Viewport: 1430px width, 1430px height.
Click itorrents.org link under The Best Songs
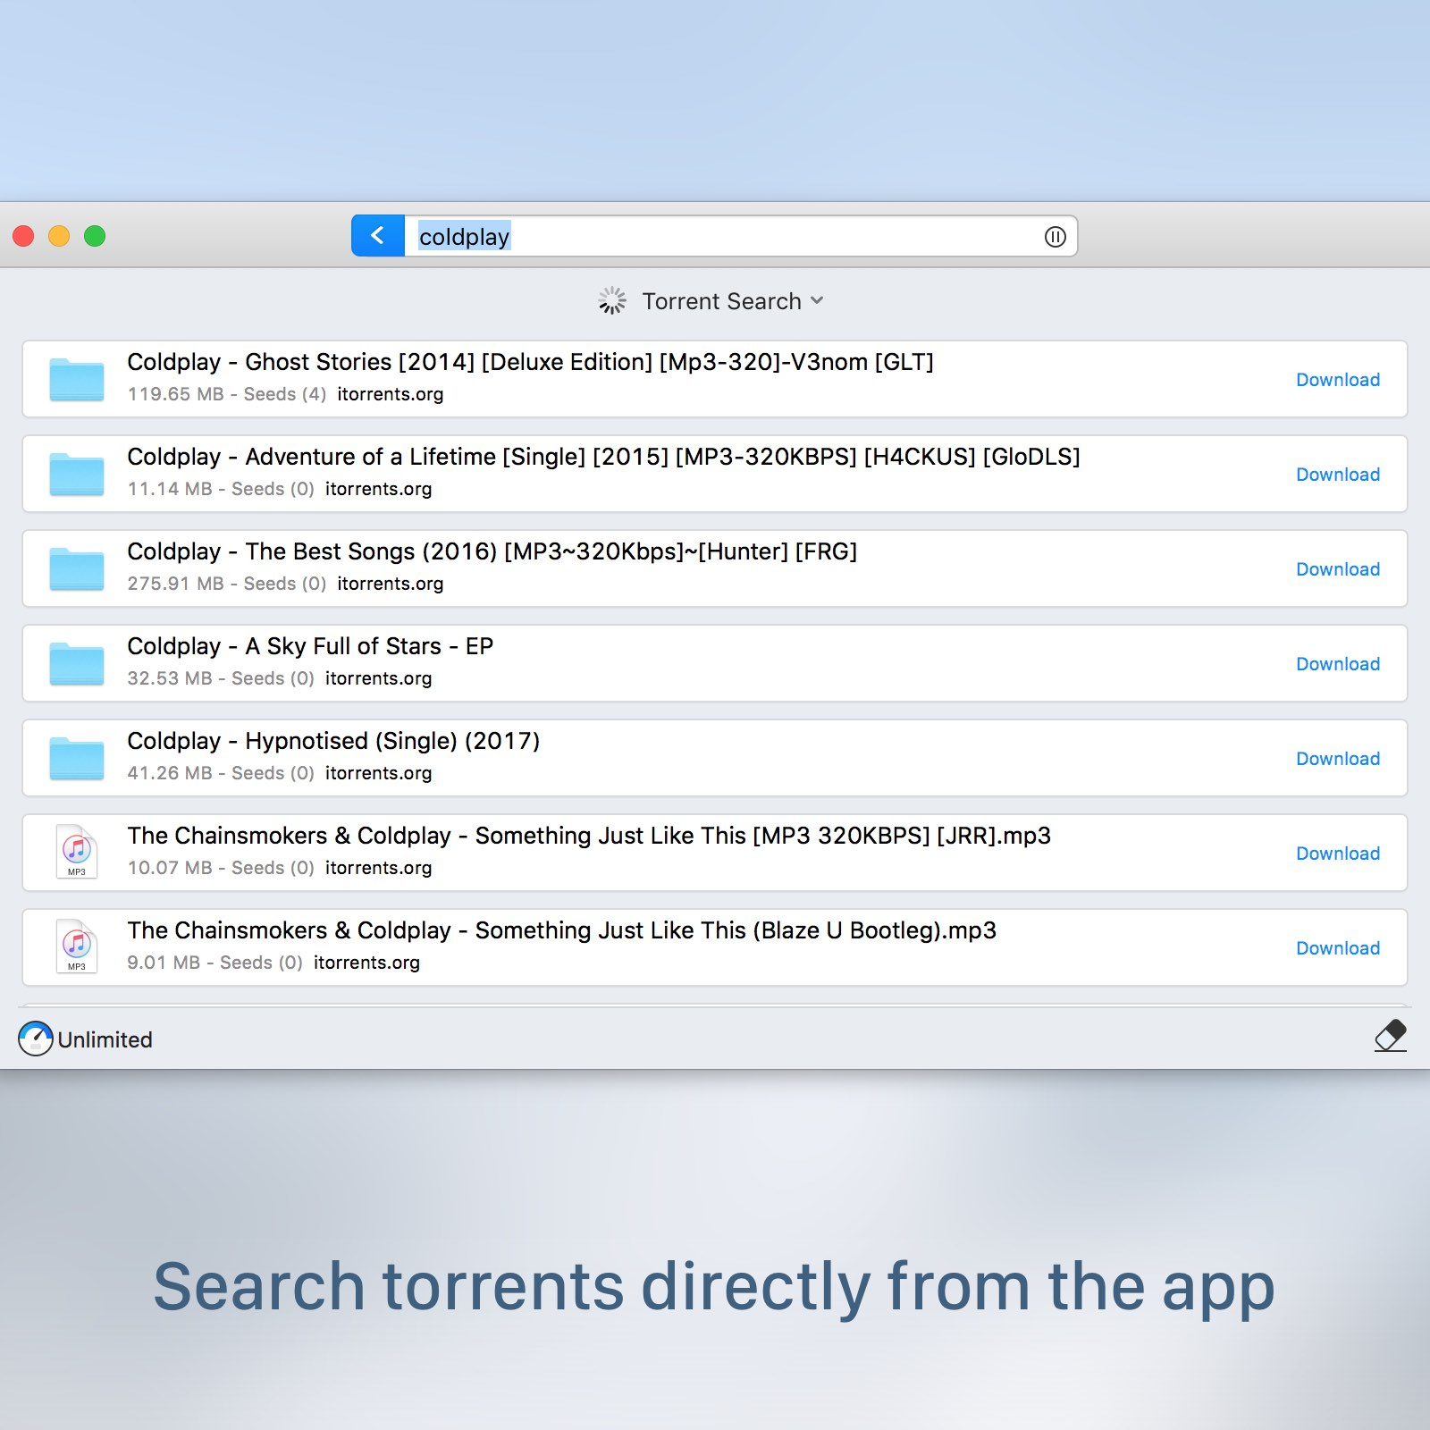tap(391, 584)
